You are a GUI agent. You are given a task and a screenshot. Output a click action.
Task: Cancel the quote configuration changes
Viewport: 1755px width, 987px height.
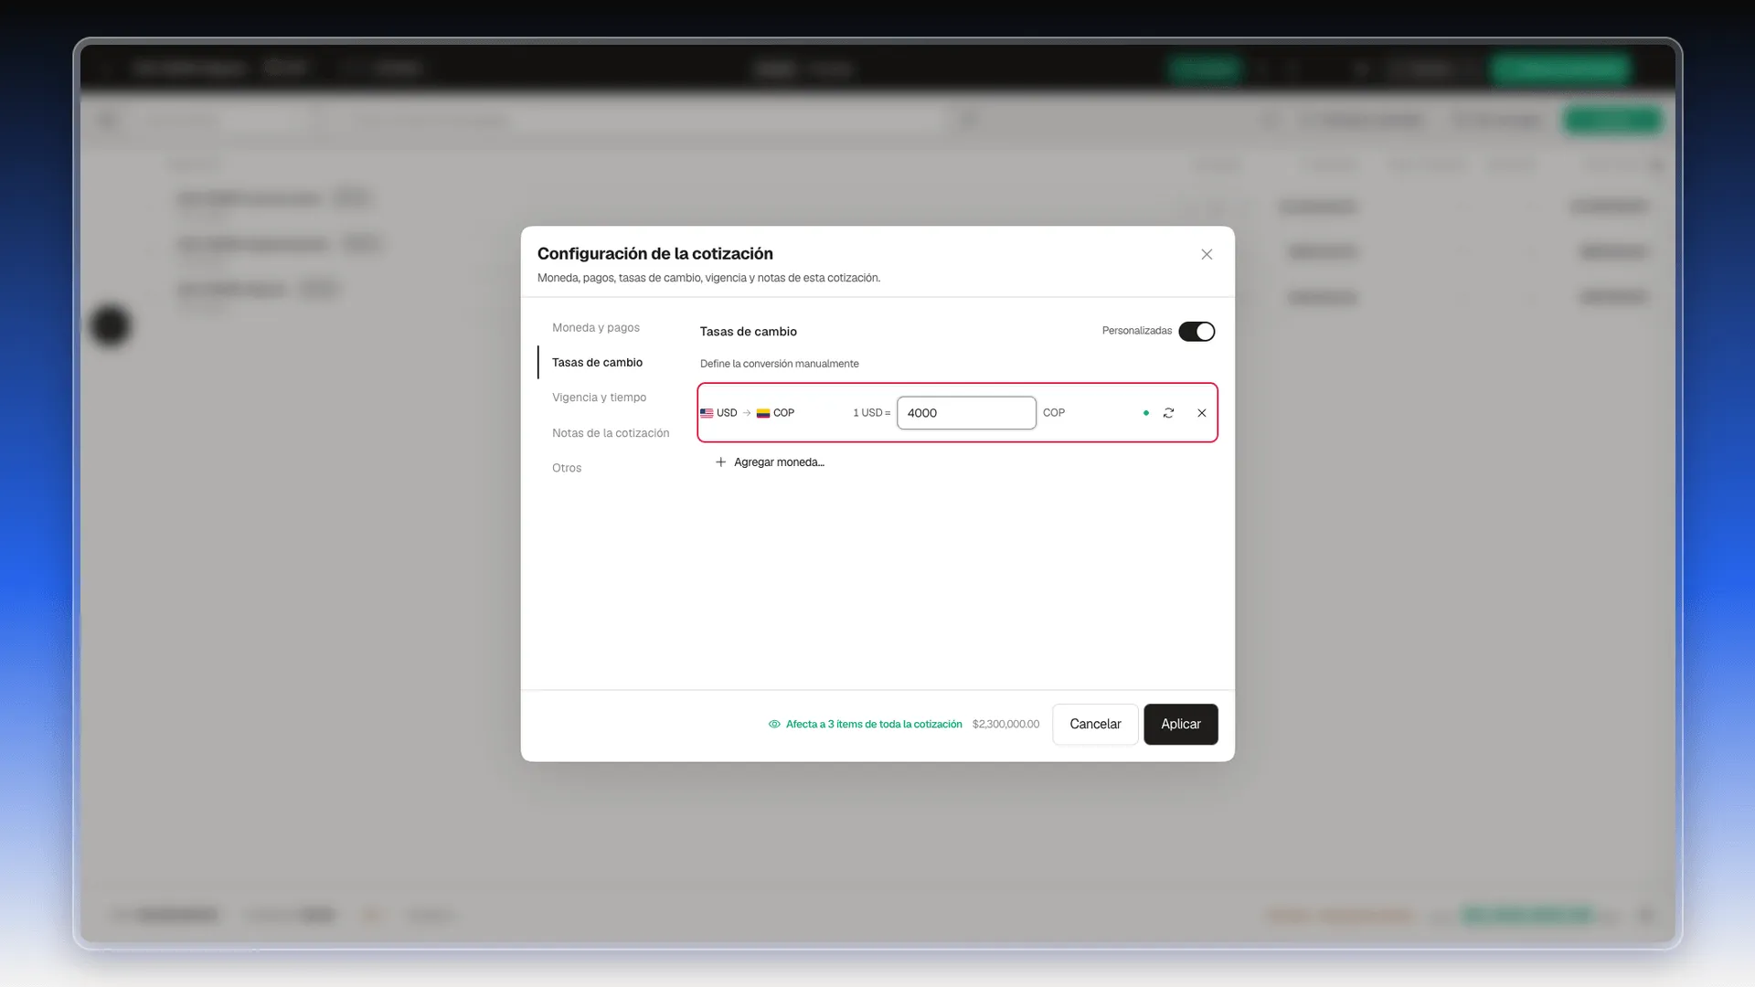[1095, 725]
